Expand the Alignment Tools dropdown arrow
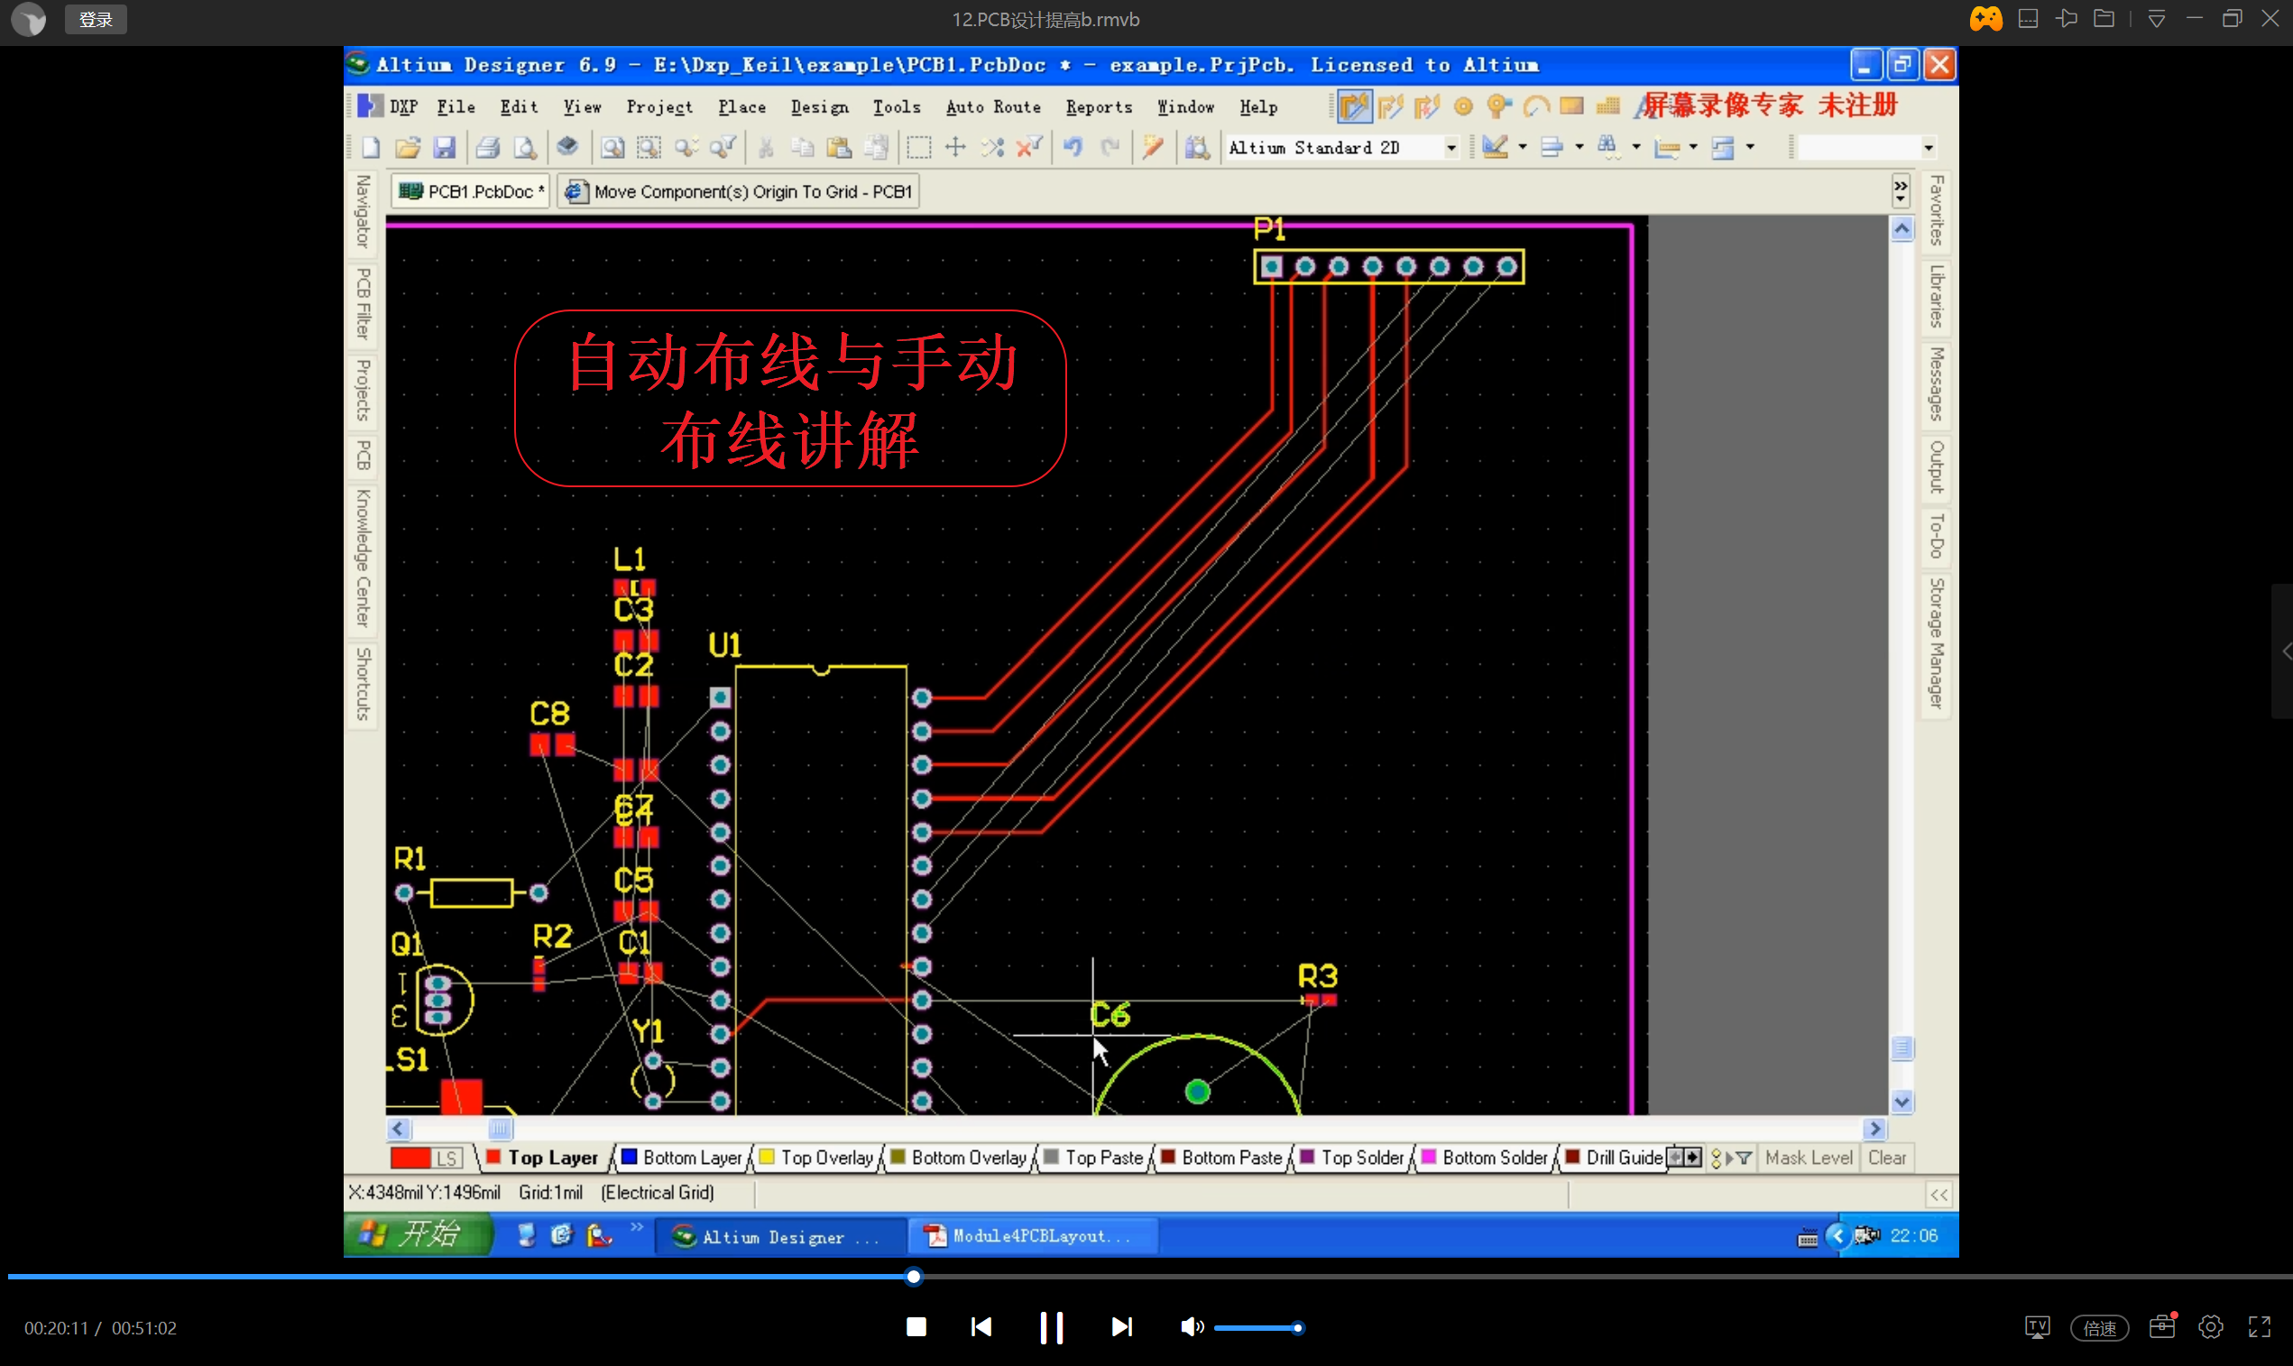The image size is (2293, 1366). pyautogui.click(x=1579, y=147)
